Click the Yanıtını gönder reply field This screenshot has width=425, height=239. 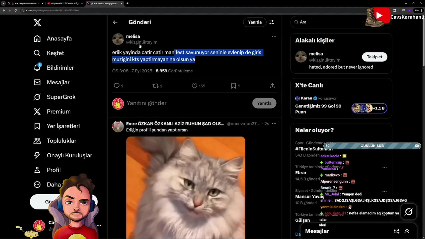(188, 103)
